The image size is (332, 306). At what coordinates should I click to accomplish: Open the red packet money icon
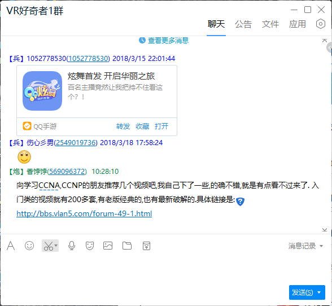(x=146, y=246)
